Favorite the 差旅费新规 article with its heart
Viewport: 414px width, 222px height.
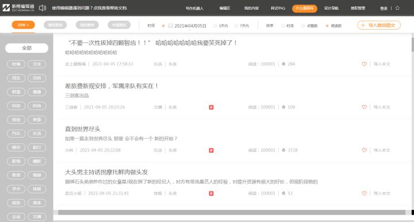(364, 107)
